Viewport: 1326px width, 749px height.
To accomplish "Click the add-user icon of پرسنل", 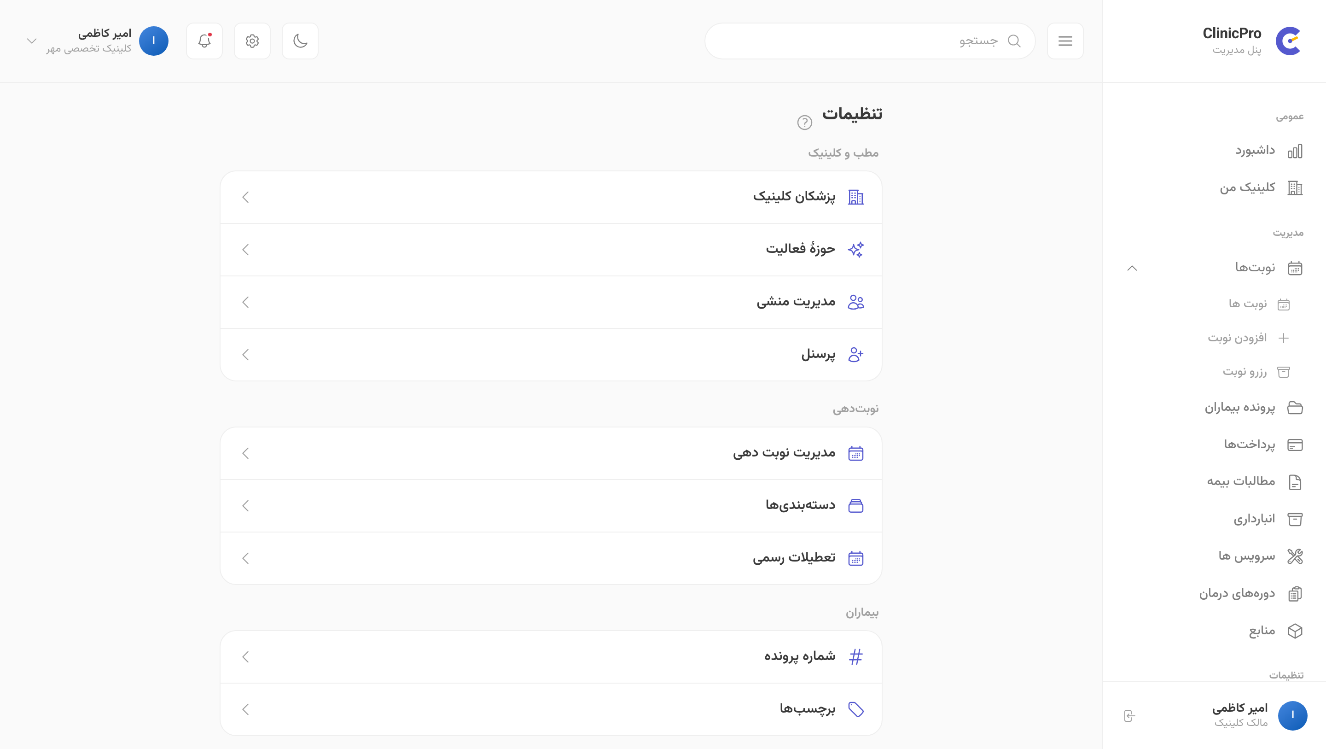I will (855, 355).
